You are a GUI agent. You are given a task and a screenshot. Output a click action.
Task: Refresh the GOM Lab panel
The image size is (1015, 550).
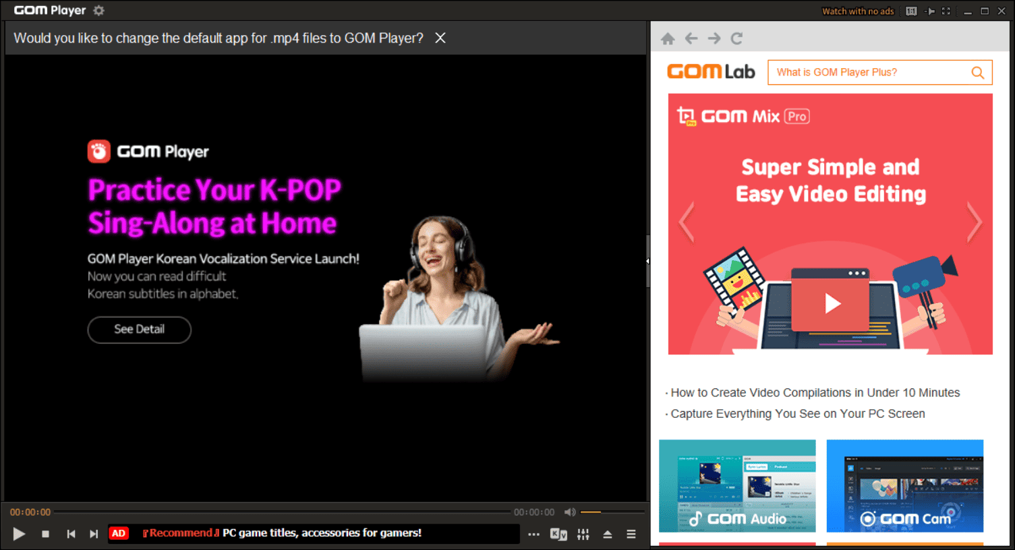click(x=736, y=38)
